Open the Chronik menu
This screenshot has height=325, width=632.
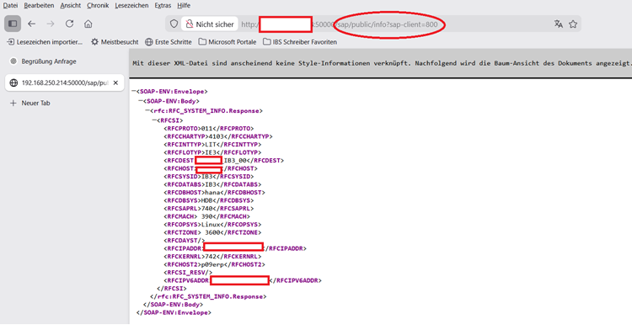tap(98, 5)
